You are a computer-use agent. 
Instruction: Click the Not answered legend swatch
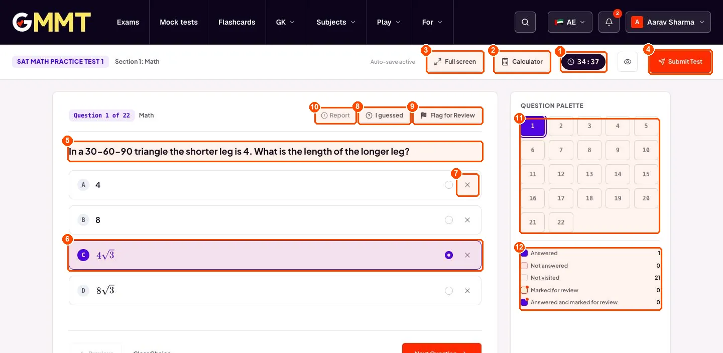coord(524,266)
